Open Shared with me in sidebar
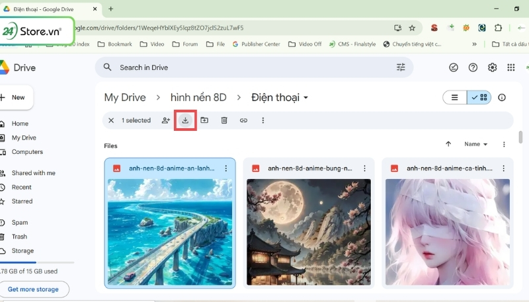The height and width of the screenshot is (302, 529). click(x=33, y=173)
